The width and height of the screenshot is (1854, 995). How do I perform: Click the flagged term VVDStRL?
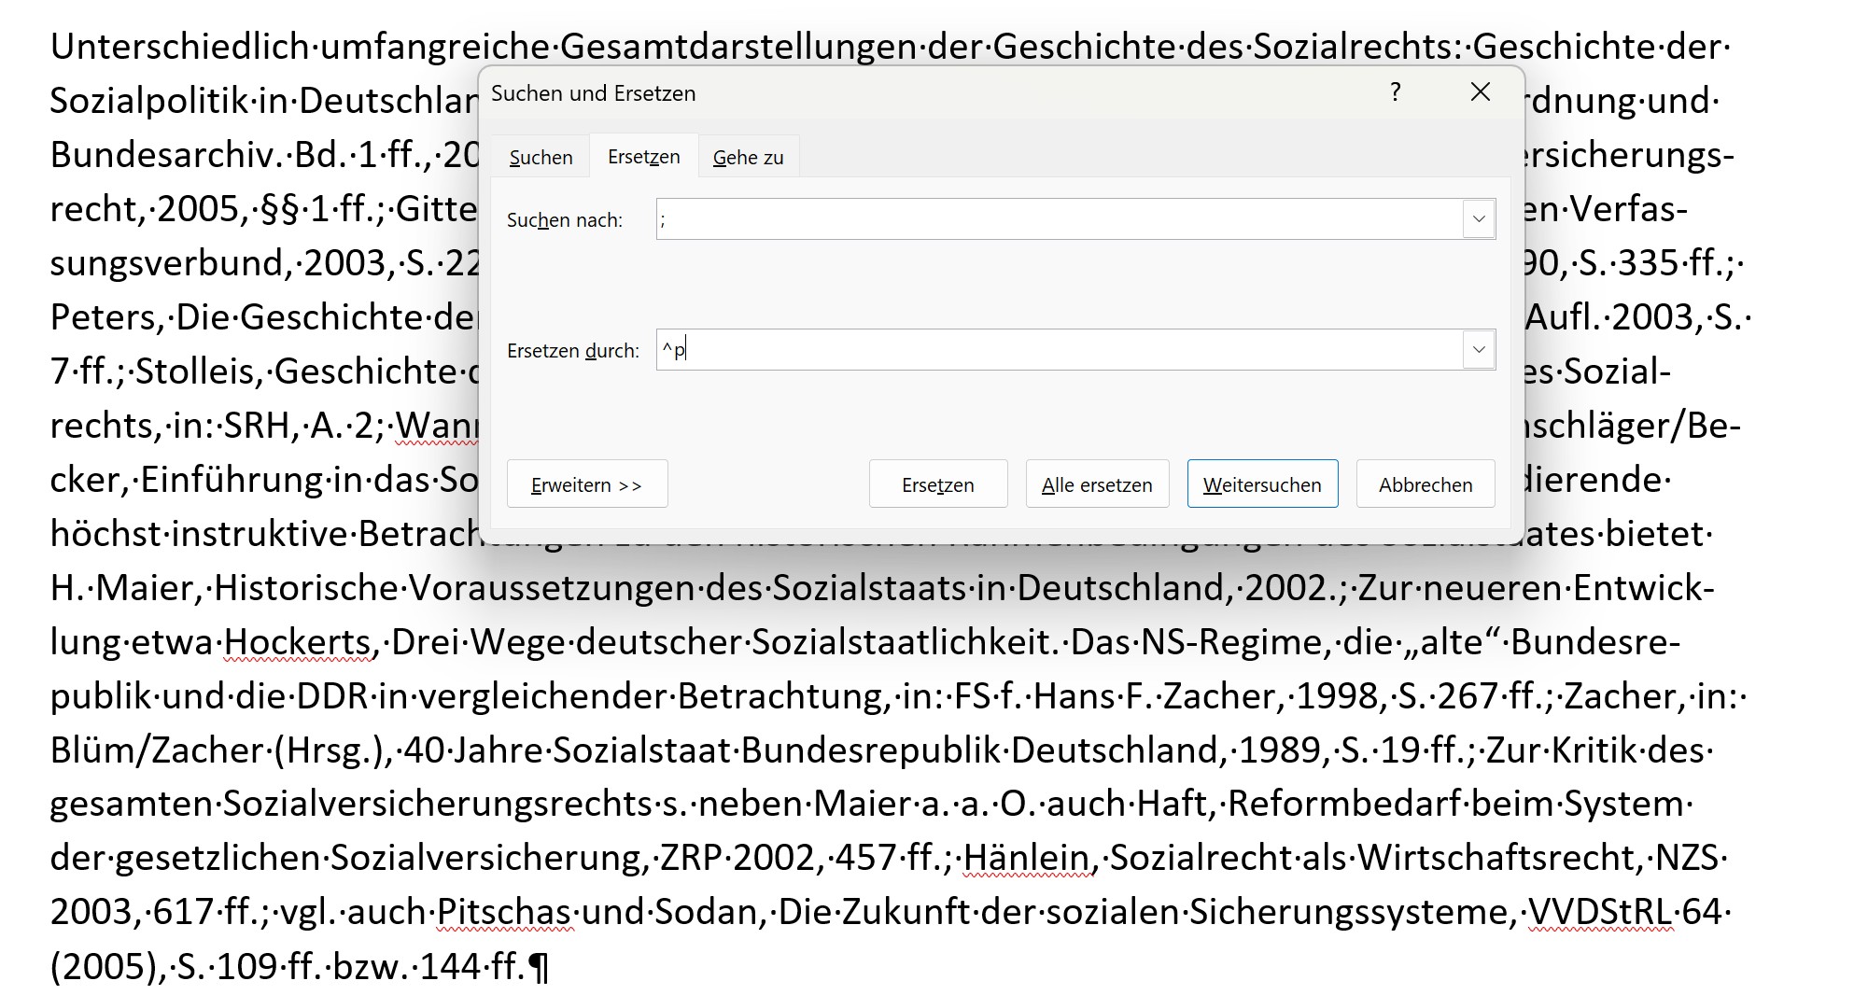(x=1599, y=912)
